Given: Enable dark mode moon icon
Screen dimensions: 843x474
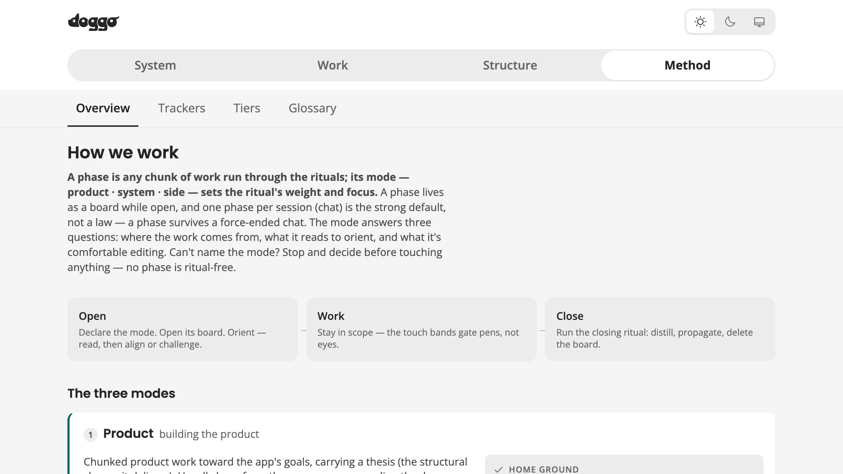Looking at the screenshot, I should pyautogui.click(x=730, y=22).
